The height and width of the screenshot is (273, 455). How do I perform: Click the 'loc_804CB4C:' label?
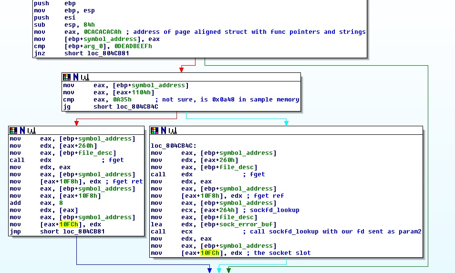174,146
